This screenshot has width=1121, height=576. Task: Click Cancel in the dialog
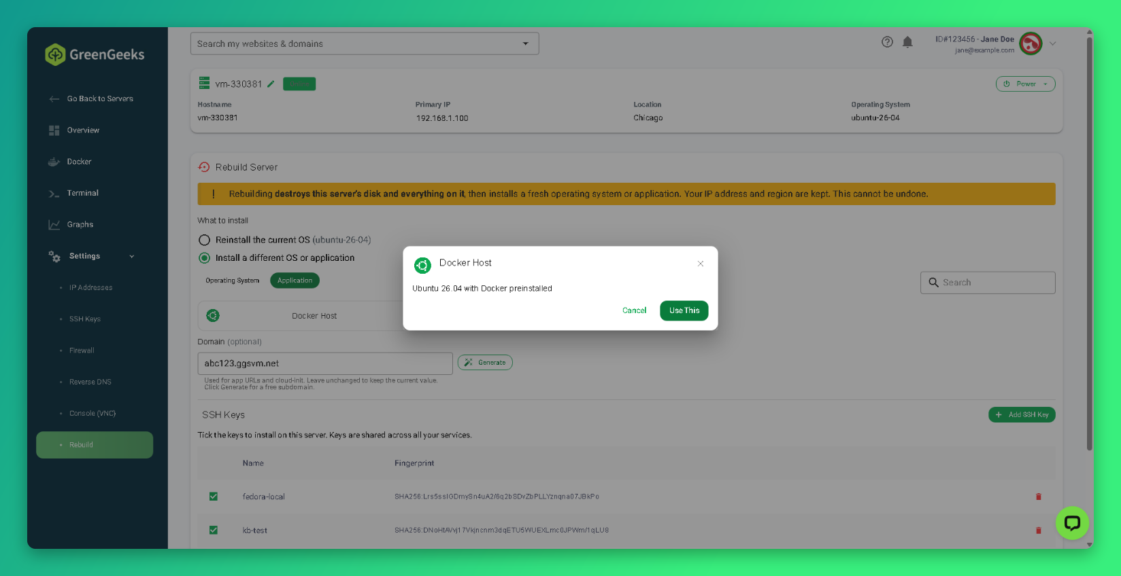tap(635, 310)
